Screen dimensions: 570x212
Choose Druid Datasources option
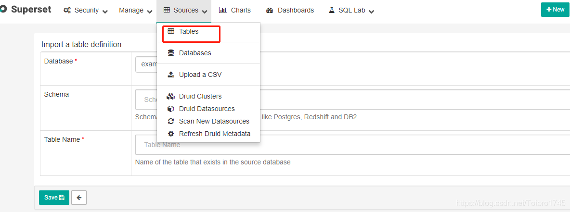208,109
